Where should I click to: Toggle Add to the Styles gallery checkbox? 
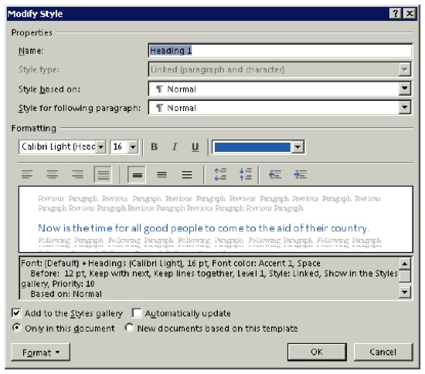pos(16,313)
